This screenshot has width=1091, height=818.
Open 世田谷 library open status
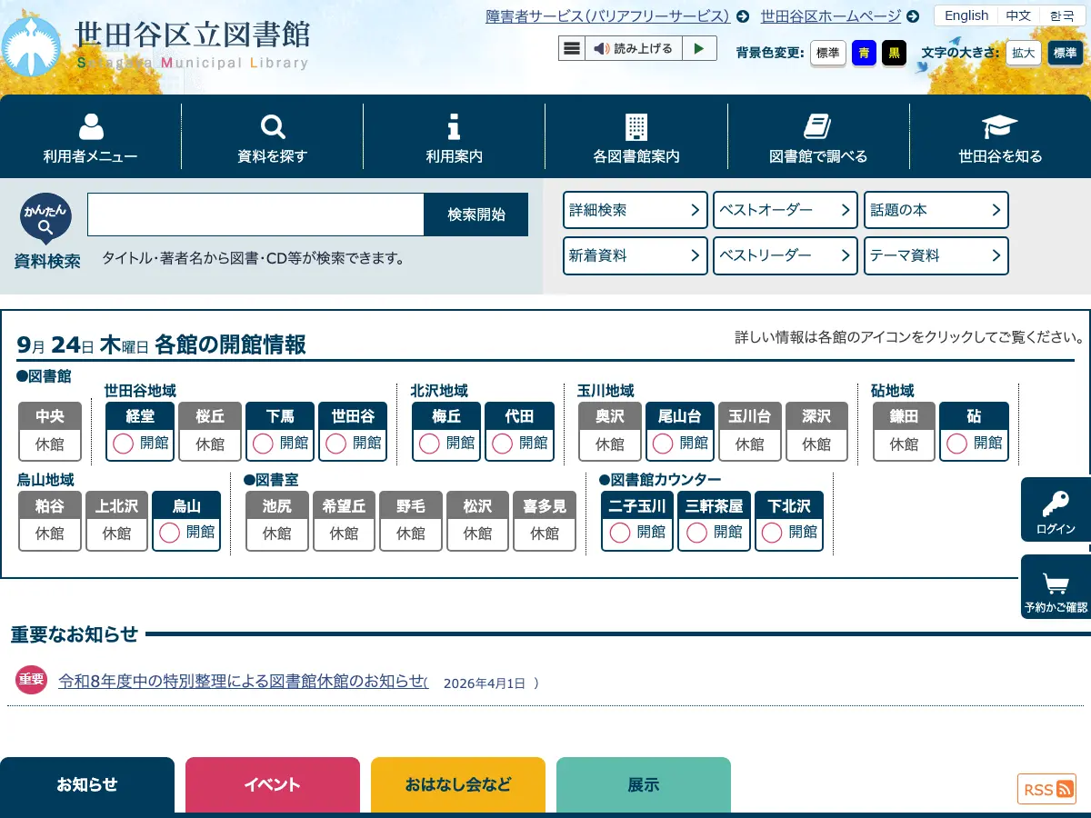pos(353,432)
